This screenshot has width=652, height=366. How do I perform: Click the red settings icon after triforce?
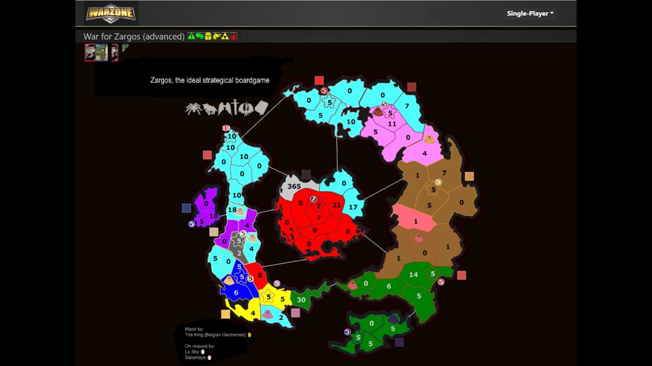(x=233, y=36)
